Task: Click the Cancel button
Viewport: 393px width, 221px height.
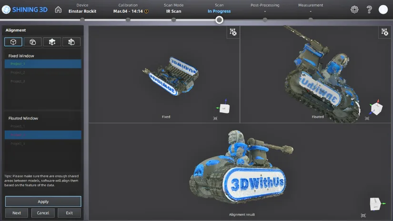Action: [x=43, y=213]
